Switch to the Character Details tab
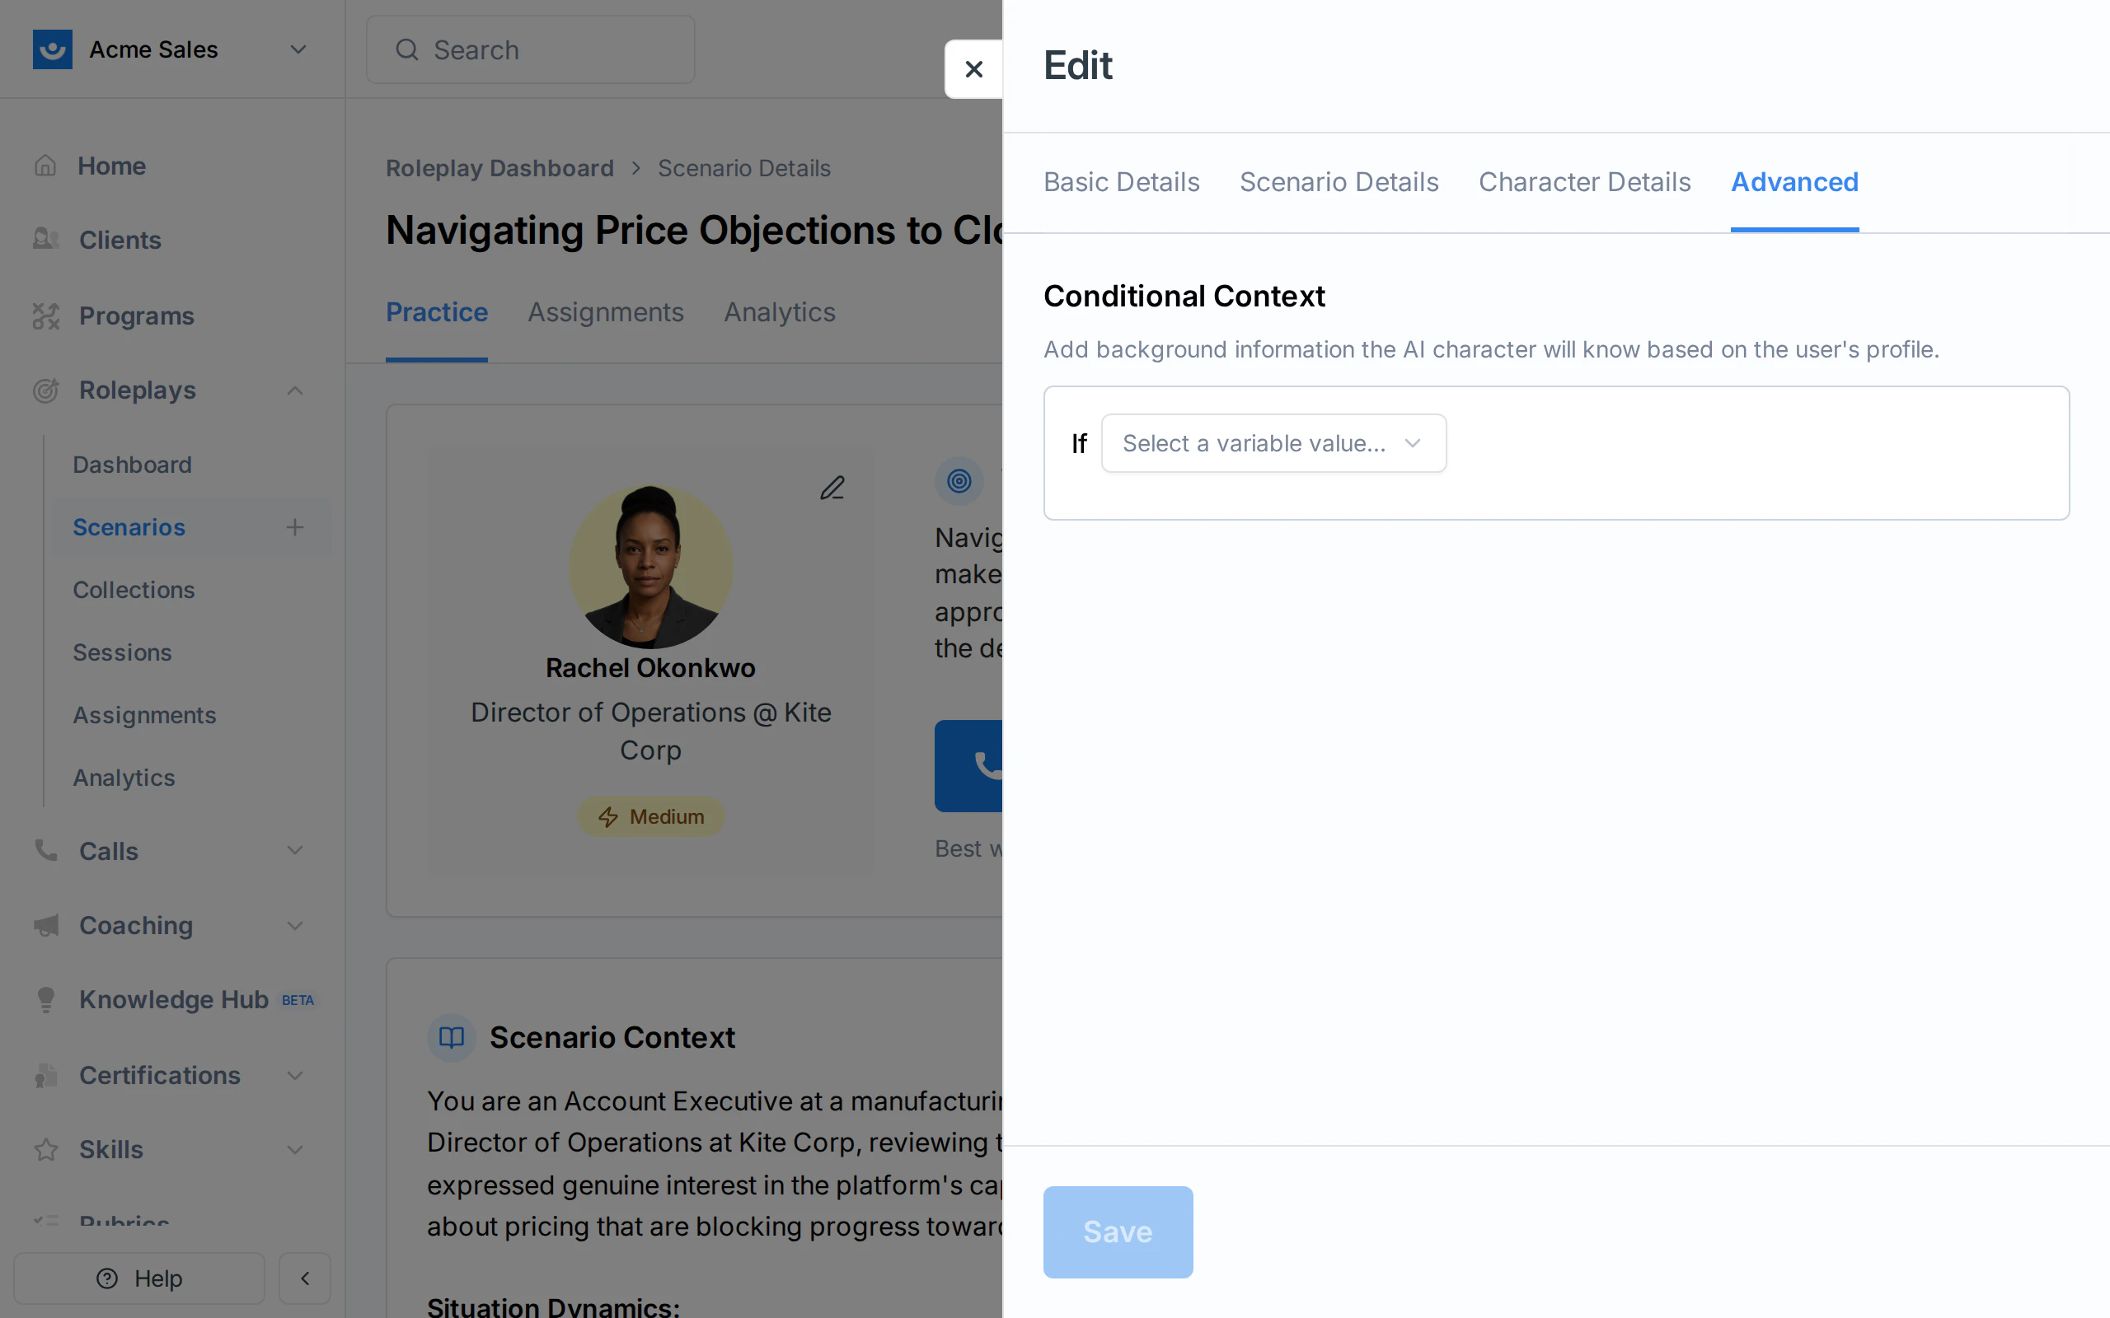 [1584, 181]
